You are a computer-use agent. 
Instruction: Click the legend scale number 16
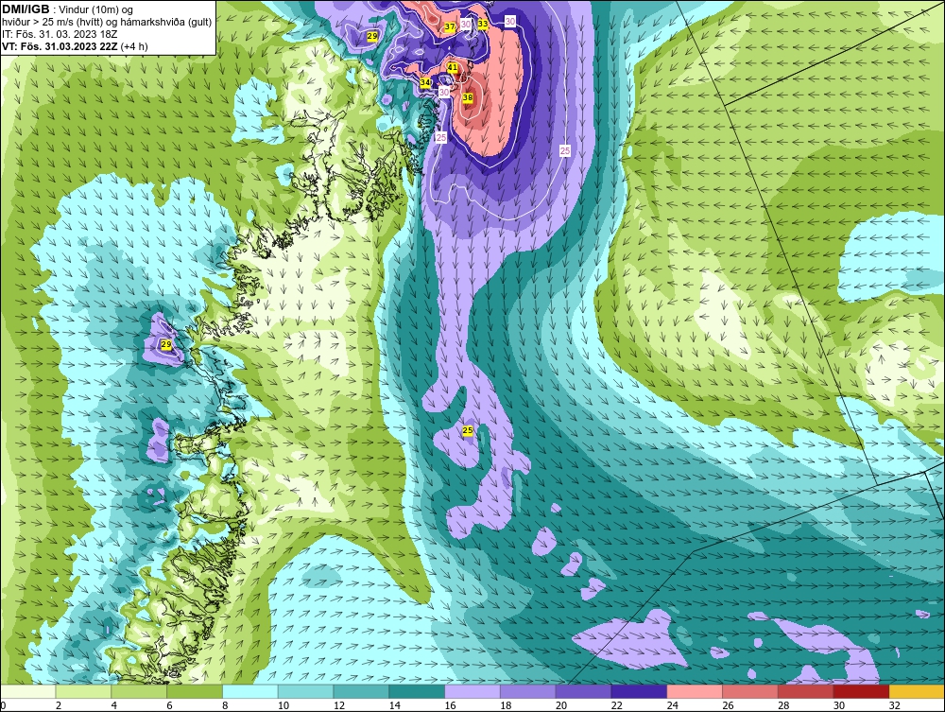coord(450,705)
